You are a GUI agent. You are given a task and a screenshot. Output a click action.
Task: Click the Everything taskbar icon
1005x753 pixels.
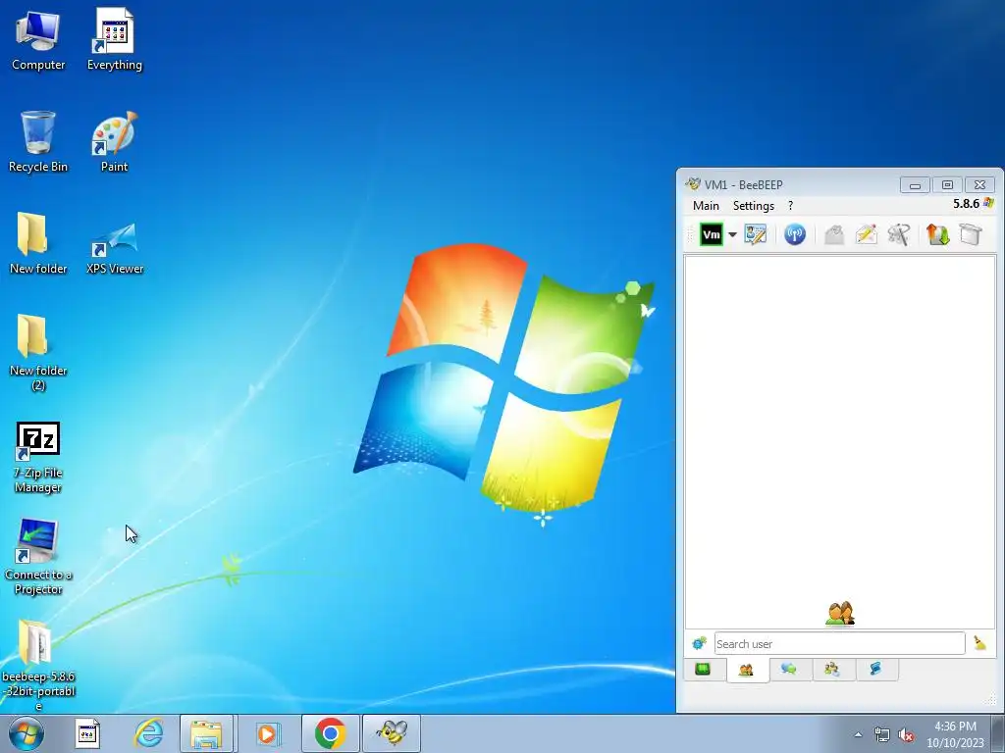[87, 733]
